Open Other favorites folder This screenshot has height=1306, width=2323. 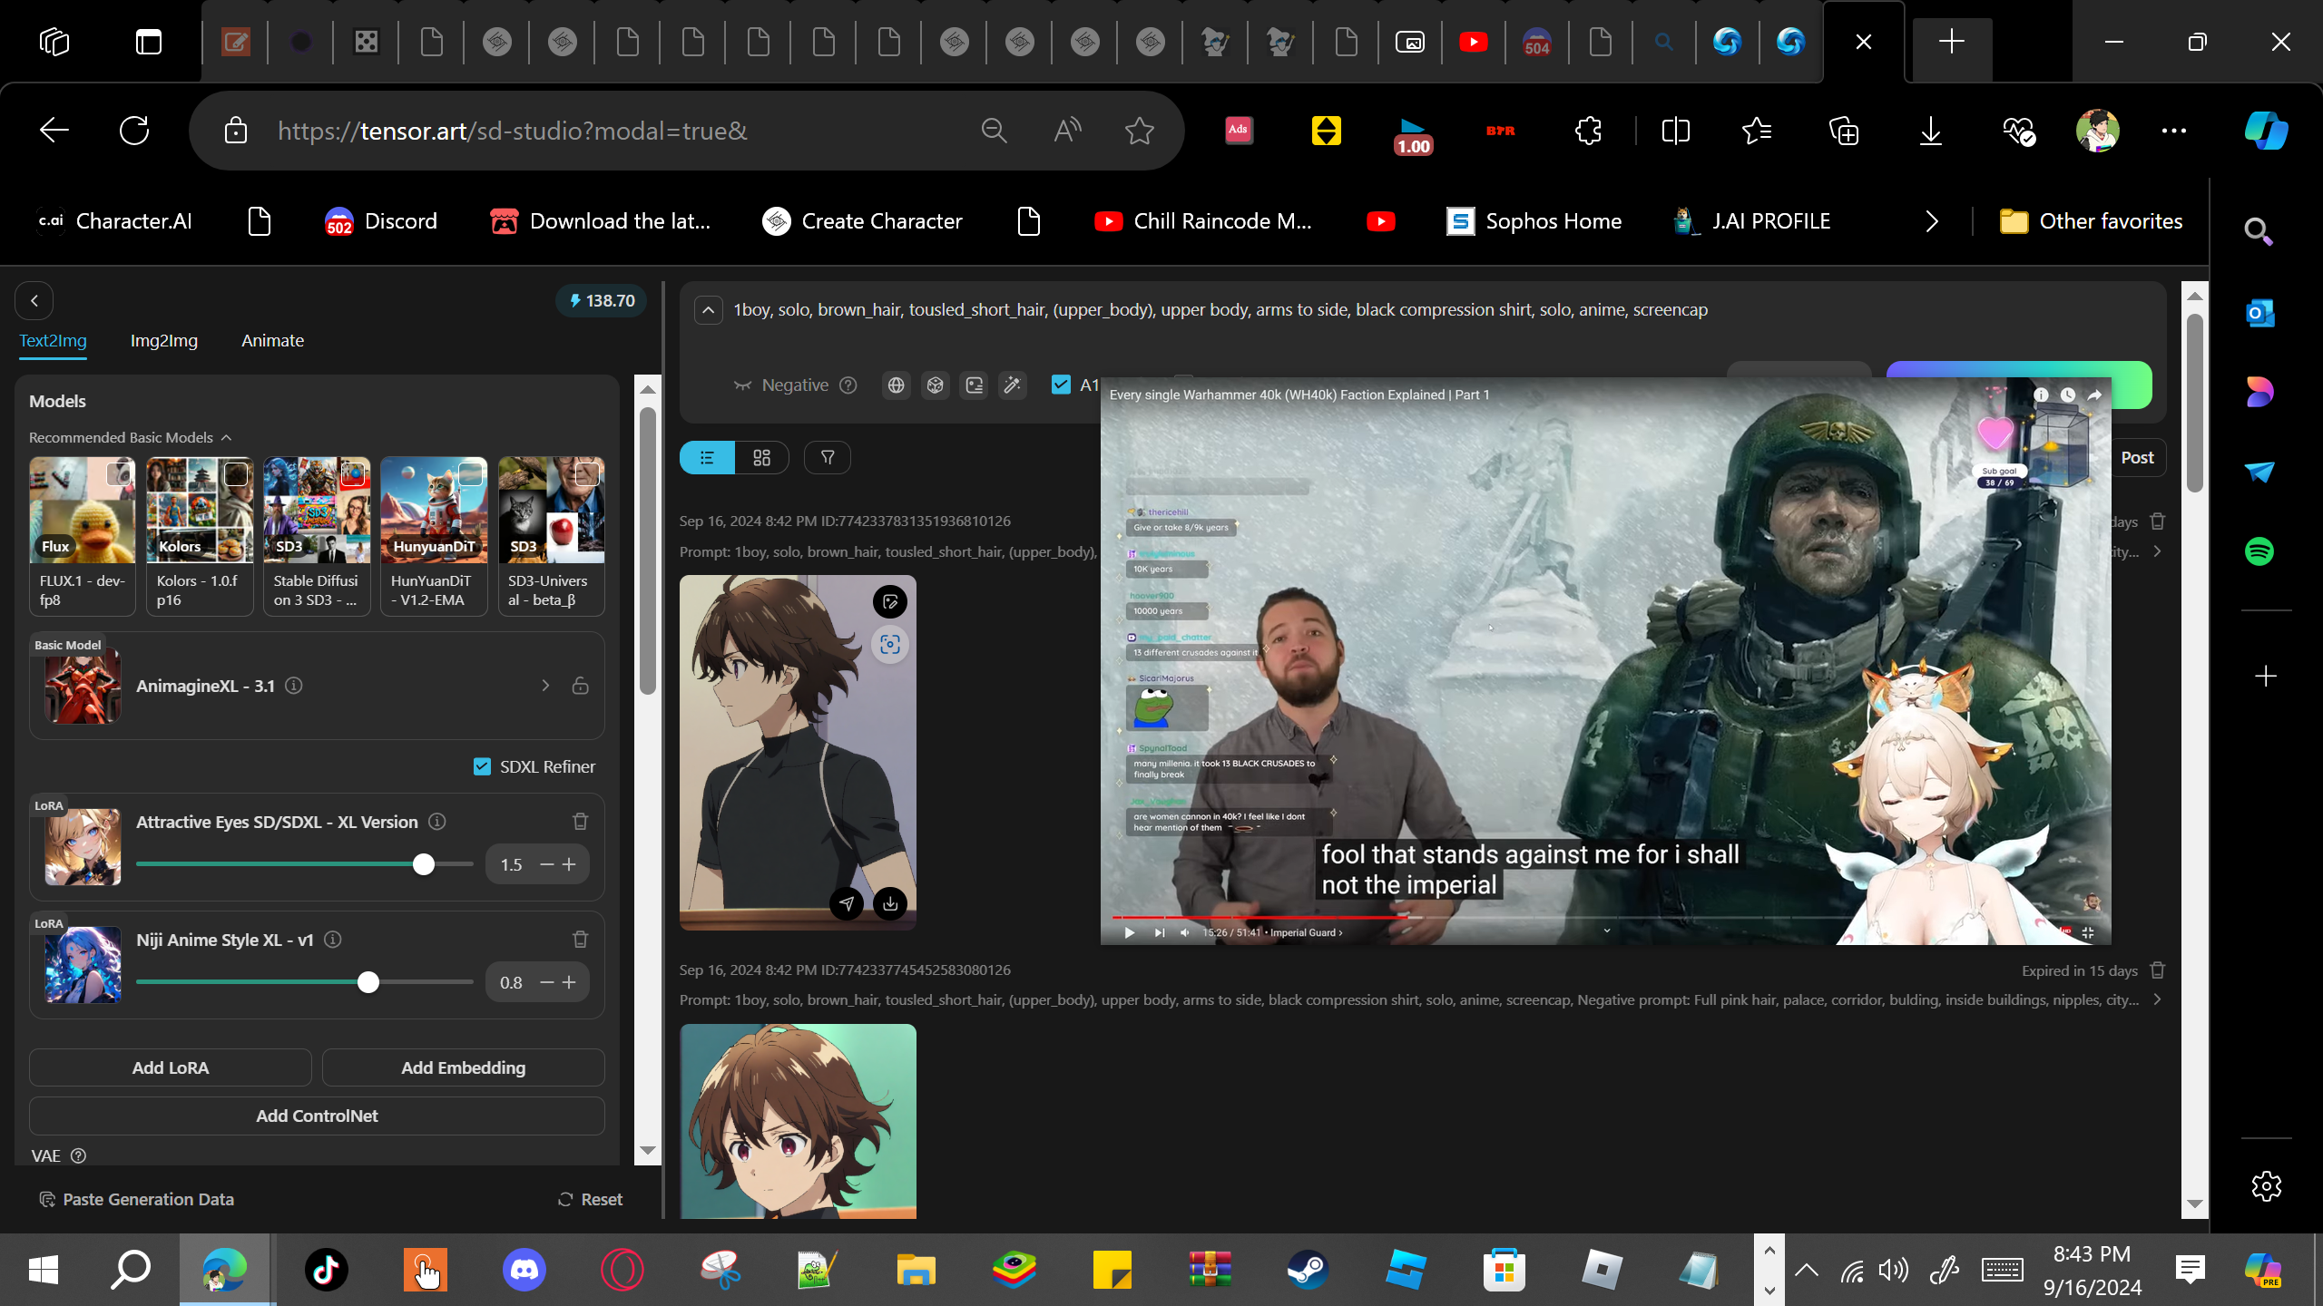(x=2092, y=221)
